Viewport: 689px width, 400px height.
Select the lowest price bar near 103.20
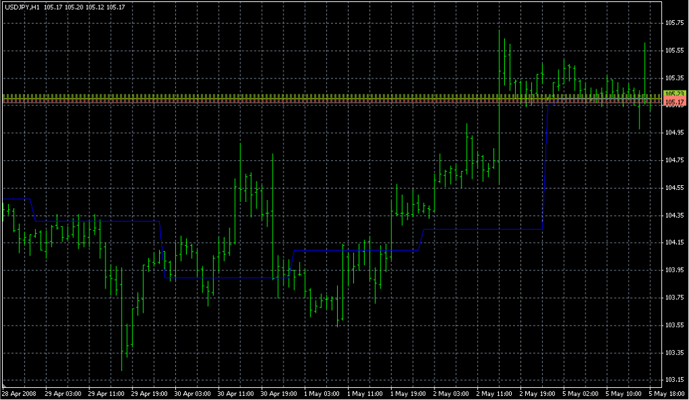pos(122,351)
